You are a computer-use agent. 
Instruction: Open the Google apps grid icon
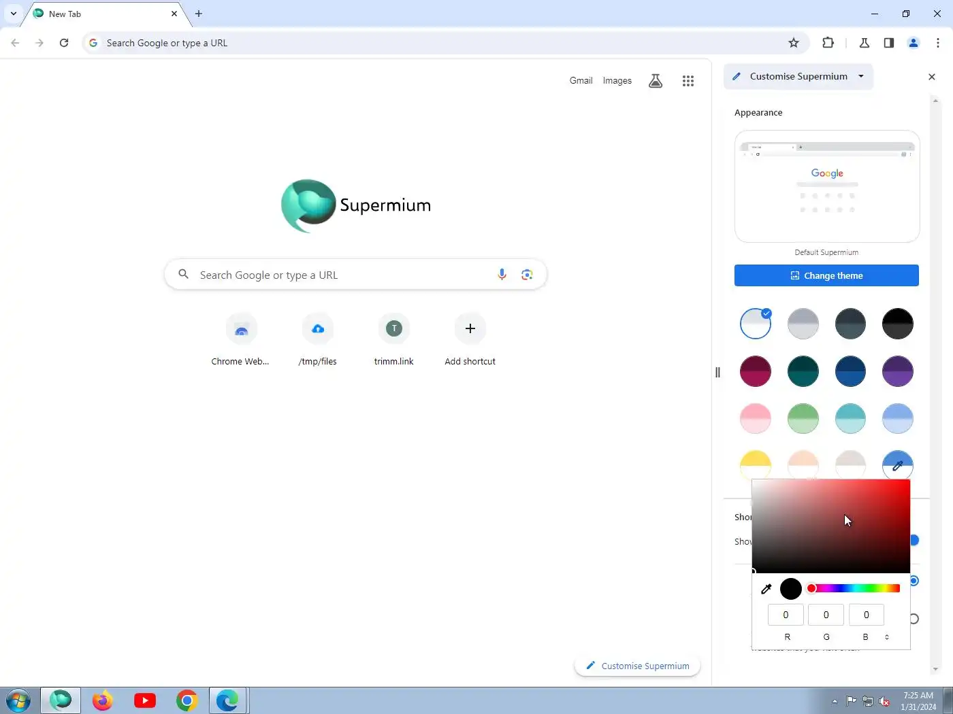(x=688, y=81)
